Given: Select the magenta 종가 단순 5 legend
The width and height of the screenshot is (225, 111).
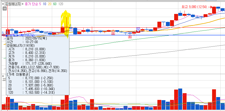Looking at the screenshot, I should tap(33, 4).
